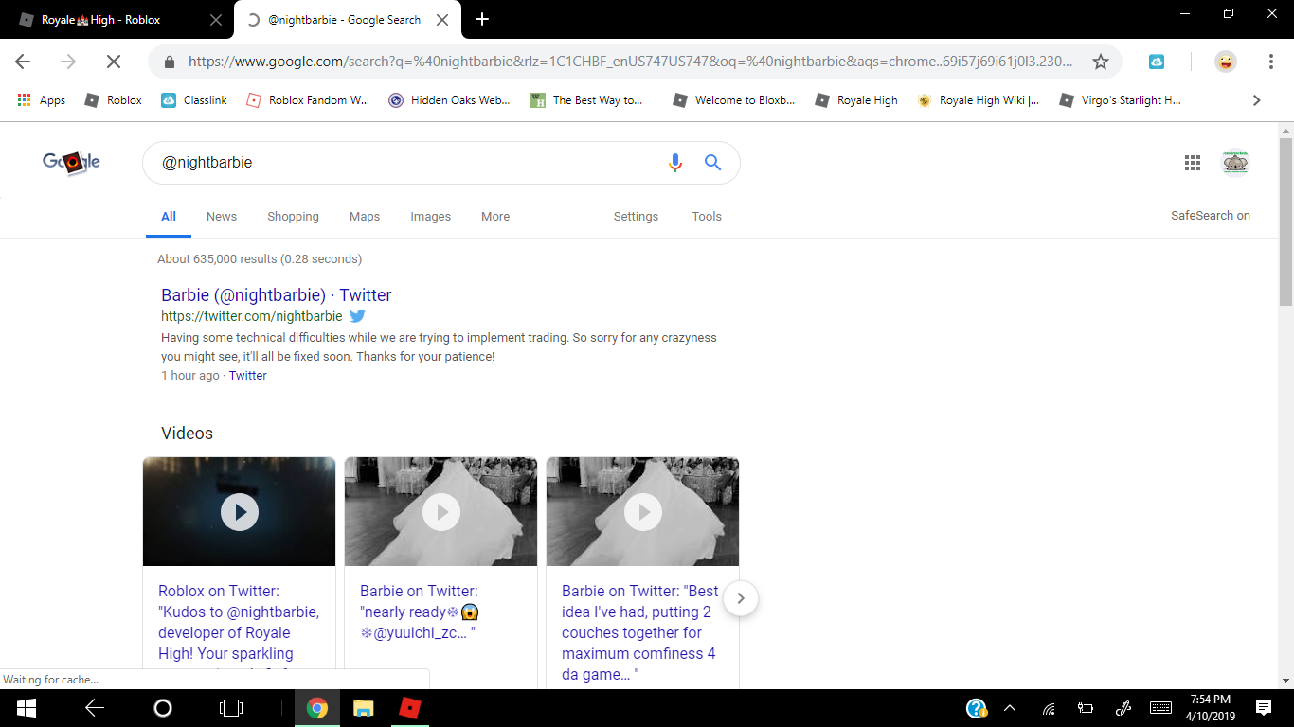Show hidden system tray icons
The image size is (1294, 727).
click(1010, 708)
